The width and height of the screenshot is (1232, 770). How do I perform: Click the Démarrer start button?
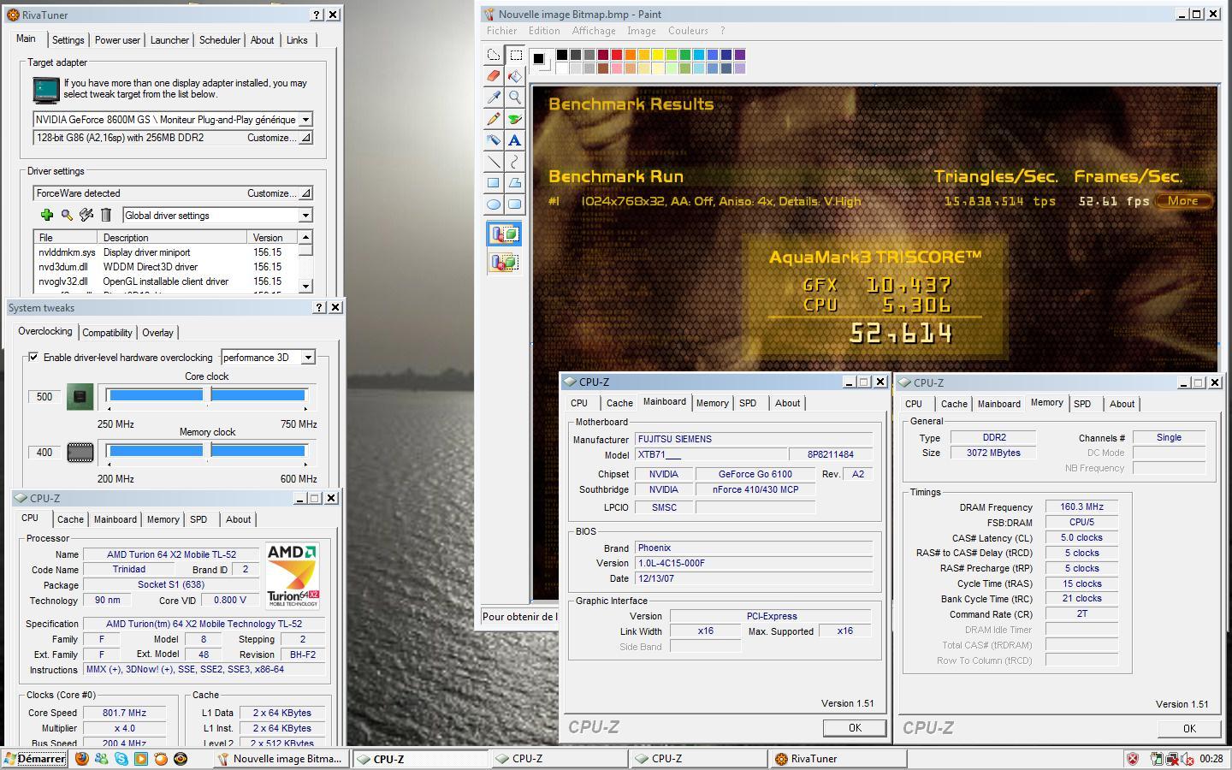pyautogui.click(x=35, y=759)
